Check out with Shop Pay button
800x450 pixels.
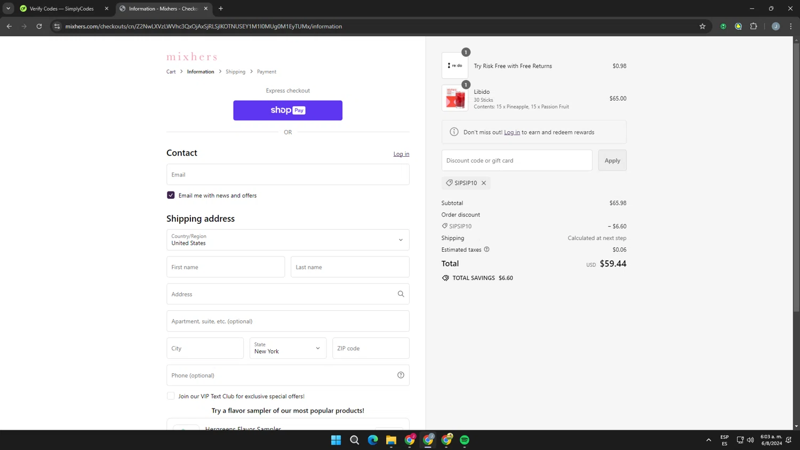[287, 110]
